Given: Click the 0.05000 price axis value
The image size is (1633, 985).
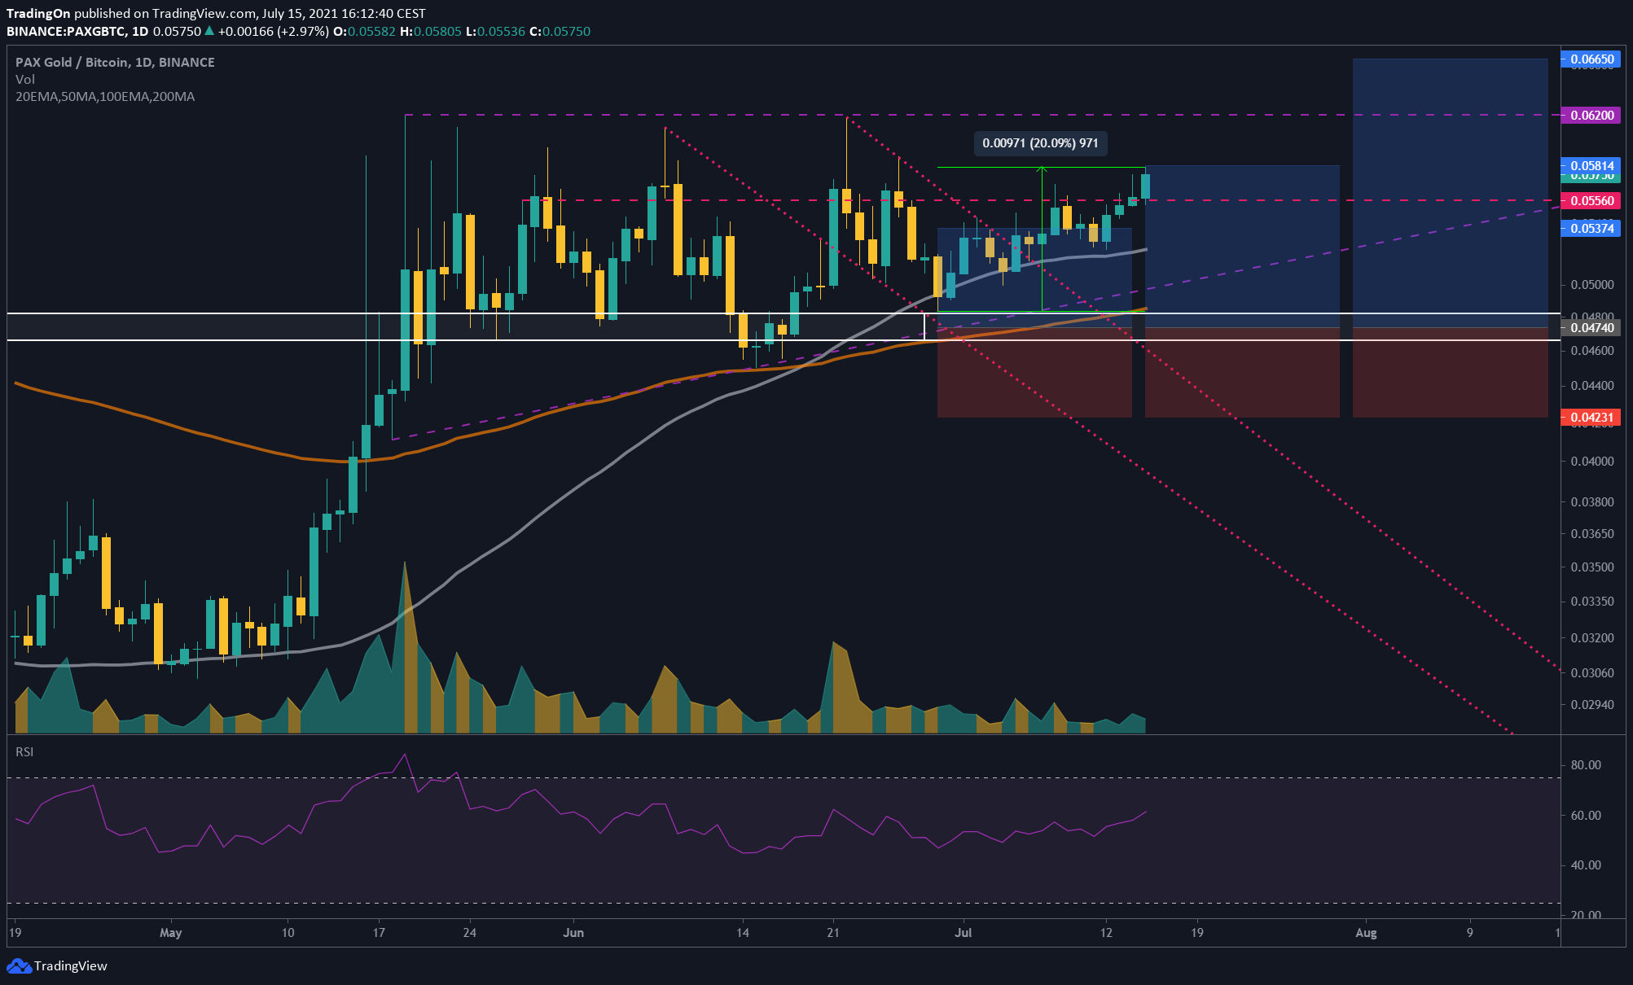Looking at the screenshot, I should pyautogui.click(x=1592, y=285).
